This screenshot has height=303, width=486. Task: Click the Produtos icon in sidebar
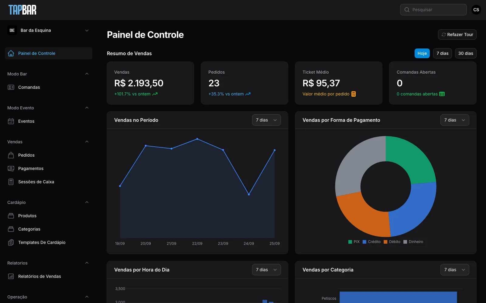point(11,216)
